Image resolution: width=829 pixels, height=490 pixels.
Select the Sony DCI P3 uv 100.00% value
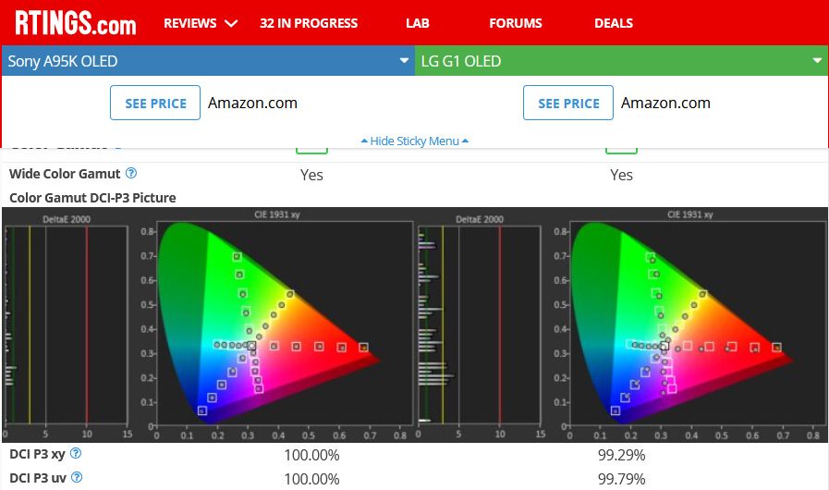click(312, 479)
